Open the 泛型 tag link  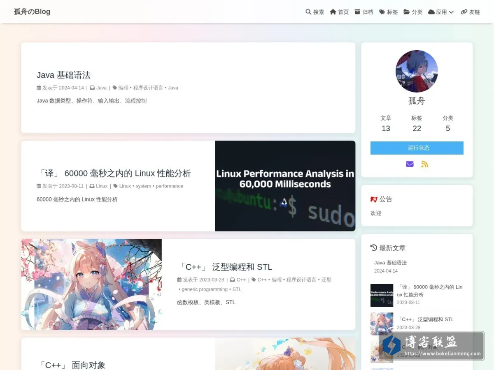coord(326,280)
